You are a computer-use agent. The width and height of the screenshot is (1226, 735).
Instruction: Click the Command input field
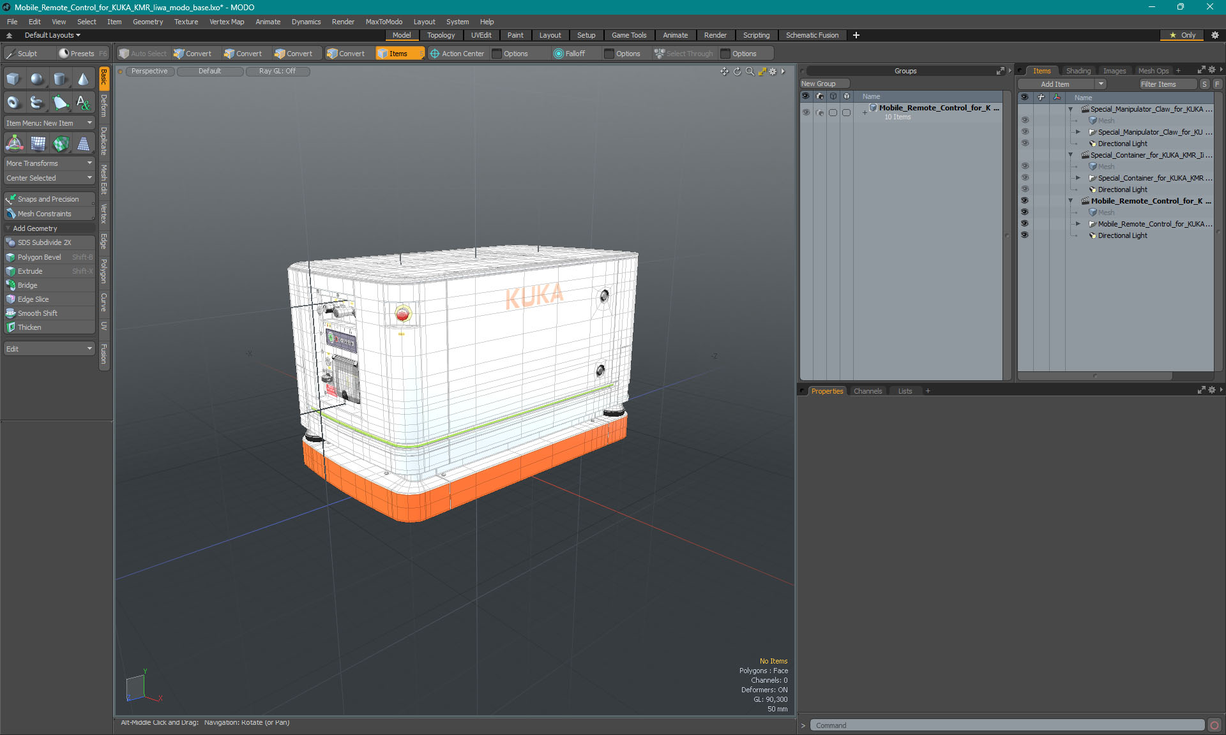coord(1007,725)
